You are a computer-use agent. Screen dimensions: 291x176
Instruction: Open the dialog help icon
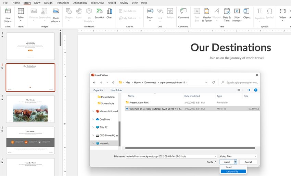click(256, 90)
